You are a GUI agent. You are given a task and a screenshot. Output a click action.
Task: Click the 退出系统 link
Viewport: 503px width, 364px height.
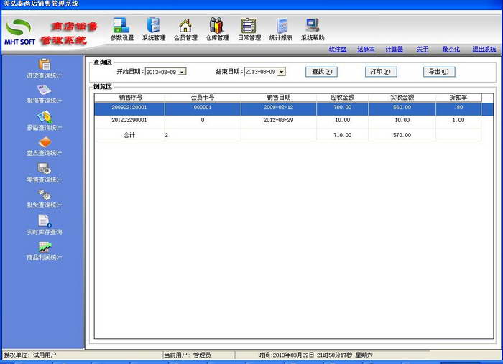pyautogui.click(x=484, y=49)
